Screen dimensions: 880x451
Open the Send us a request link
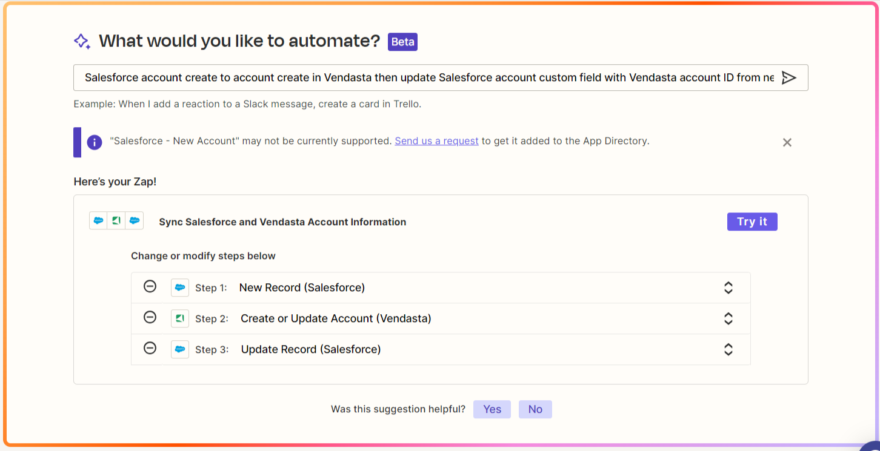(436, 141)
